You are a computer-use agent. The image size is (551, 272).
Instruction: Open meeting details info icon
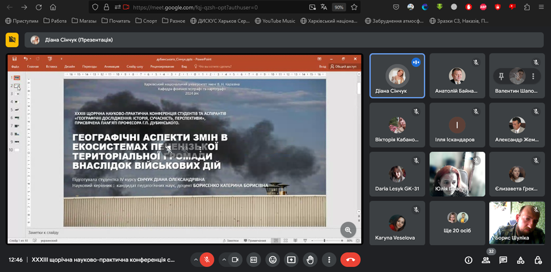pos(469,260)
